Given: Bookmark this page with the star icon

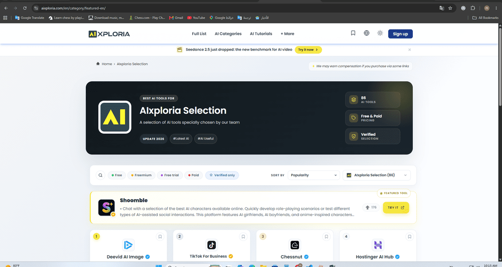Looking at the screenshot, I should 450,8.
